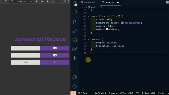169x95 pixels.
Task: Open the MongoDB leaf view
Action: point(74,58)
